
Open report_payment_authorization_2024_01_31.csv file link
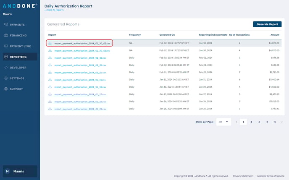(x=80, y=80)
